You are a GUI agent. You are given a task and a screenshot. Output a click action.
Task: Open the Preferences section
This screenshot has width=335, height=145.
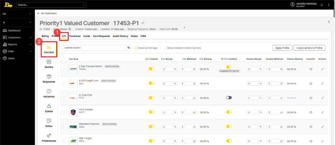tap(49, 138)
